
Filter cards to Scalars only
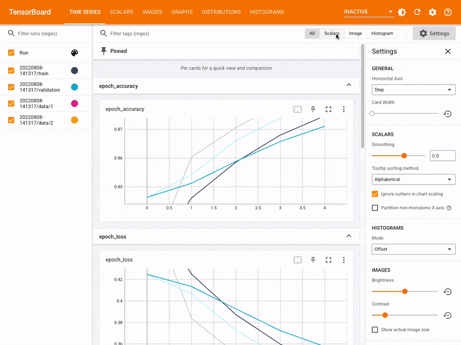pyautogui.click(x=332, y=33)
